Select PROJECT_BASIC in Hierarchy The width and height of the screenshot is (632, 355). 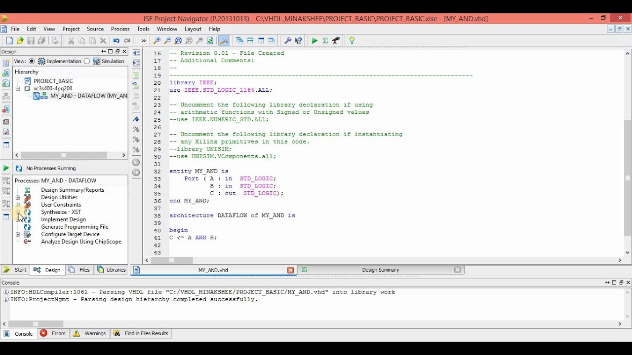point(53,81)
